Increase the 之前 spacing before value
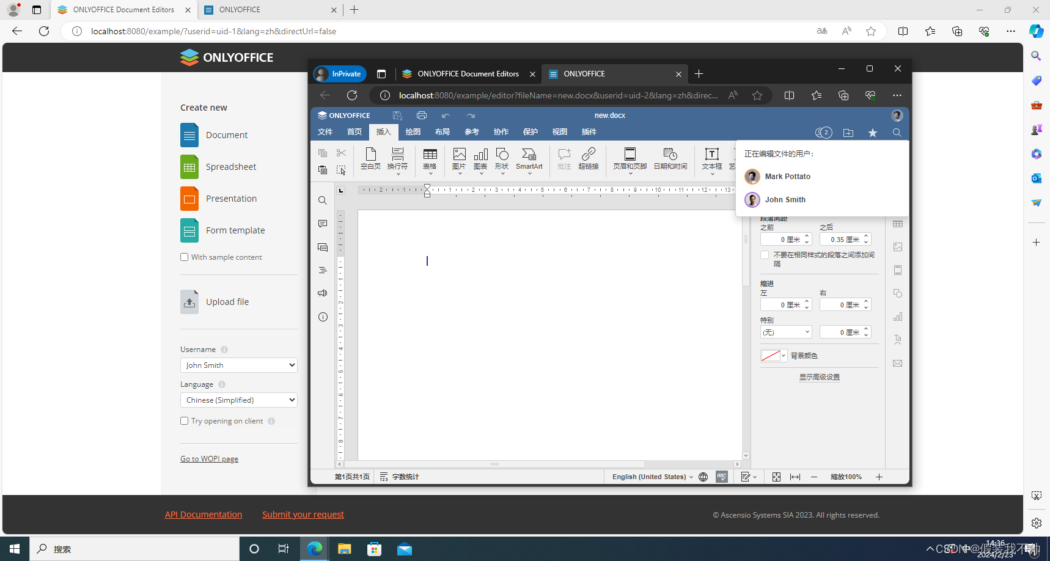The image size is (1050, 561). pyautogui.click(x=807, y=237)
